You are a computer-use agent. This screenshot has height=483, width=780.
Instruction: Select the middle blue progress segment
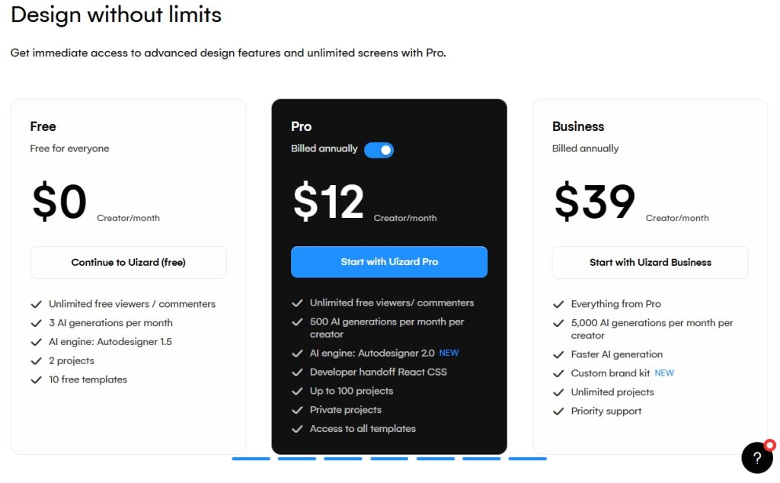coord(389,459)
